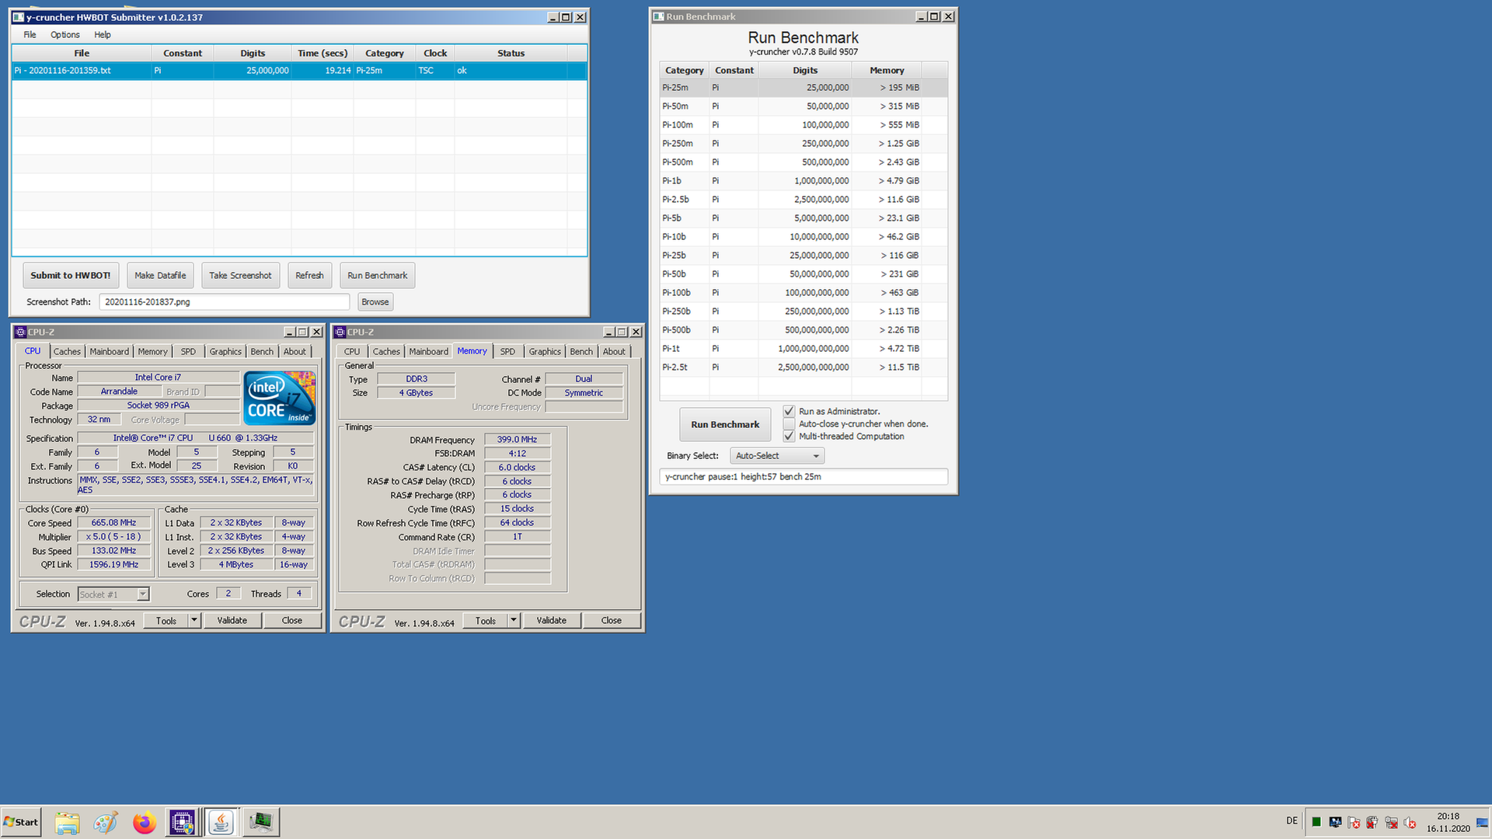Switch to CPU tab in Memory CPU-Z
This screenshot has width=1492, height=839.
pos(352,352)
